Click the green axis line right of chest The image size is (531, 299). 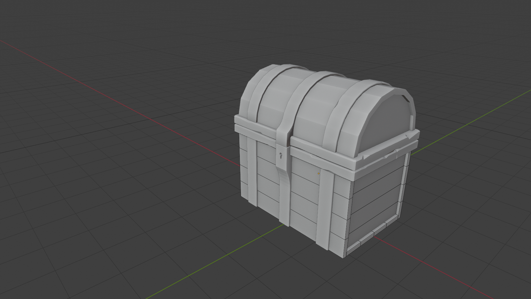click(x=470, y=123)
